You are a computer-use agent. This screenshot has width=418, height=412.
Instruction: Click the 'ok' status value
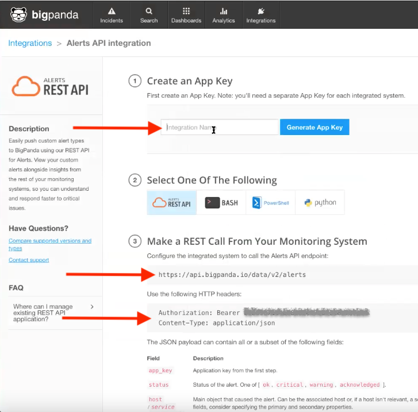266,385
